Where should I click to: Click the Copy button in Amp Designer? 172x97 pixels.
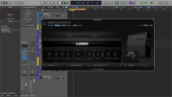[64, 25]
